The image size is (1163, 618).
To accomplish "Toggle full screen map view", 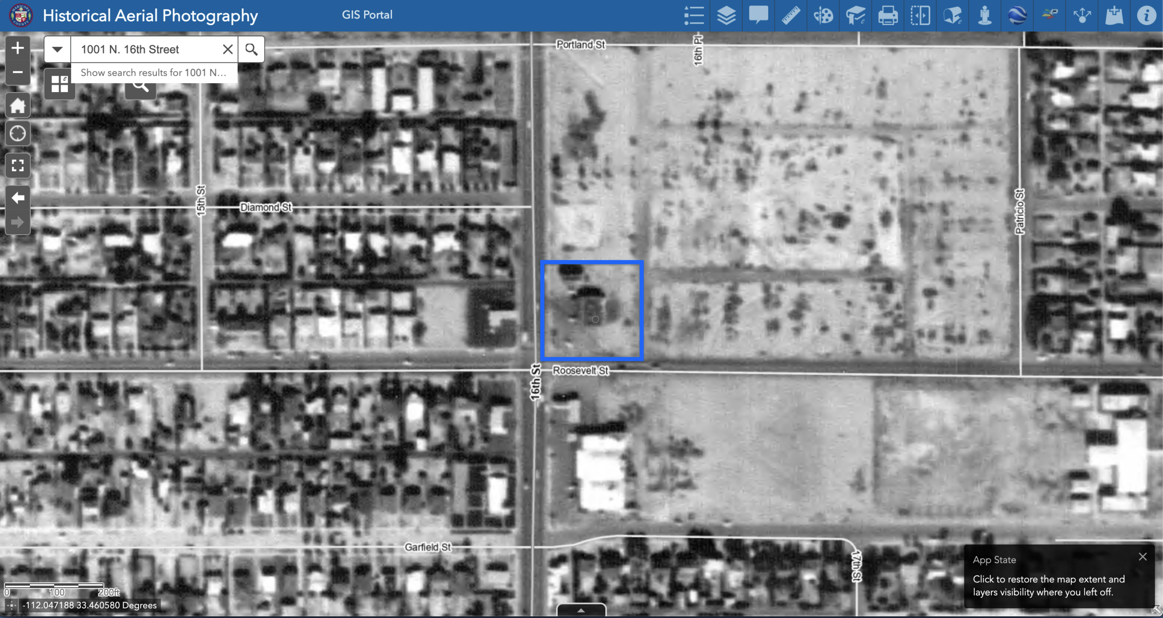I will tap(18, 166).
